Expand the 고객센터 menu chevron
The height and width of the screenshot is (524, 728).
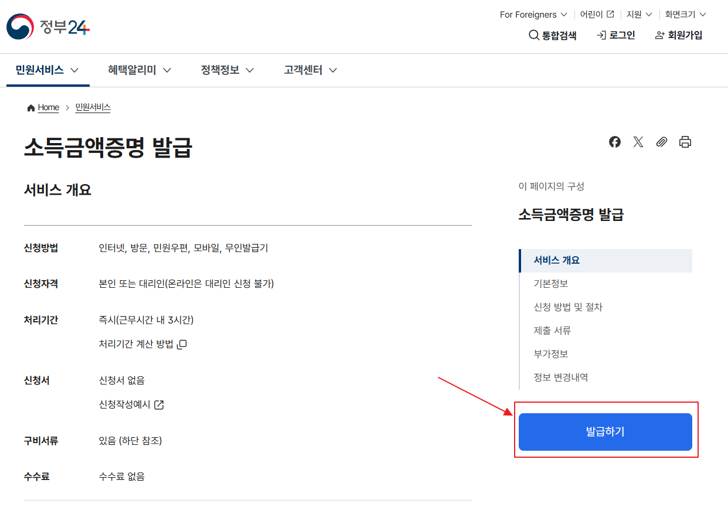tap(333, 70)
